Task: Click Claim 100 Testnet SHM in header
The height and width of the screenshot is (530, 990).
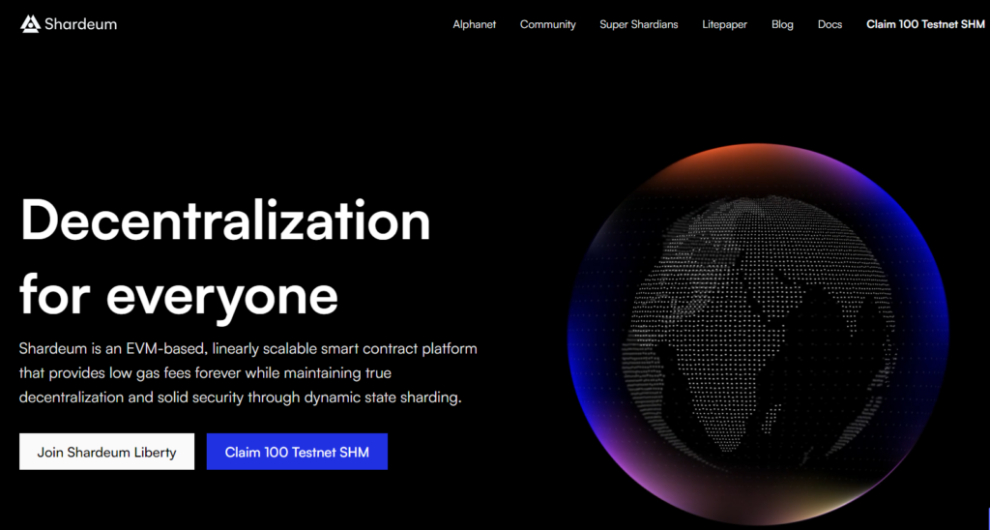Action: tap(925, 24)
